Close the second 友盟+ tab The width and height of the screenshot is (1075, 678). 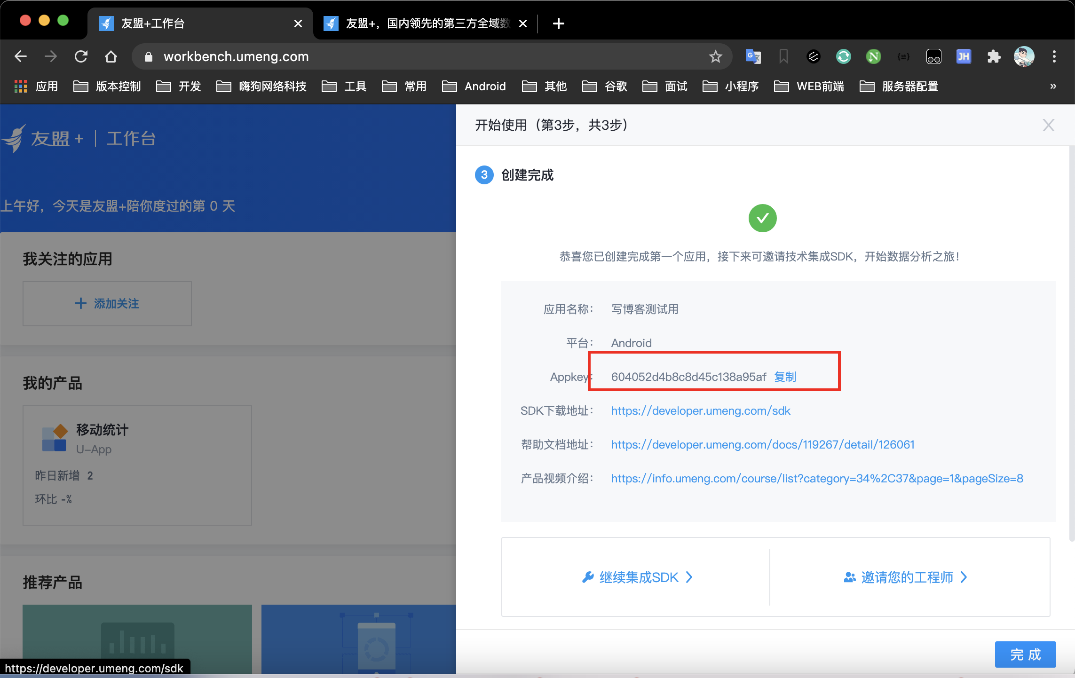(522, 24)
